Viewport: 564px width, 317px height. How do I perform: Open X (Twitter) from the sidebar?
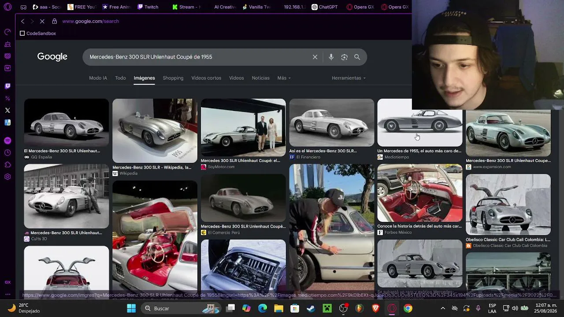(x=7, y=111)
